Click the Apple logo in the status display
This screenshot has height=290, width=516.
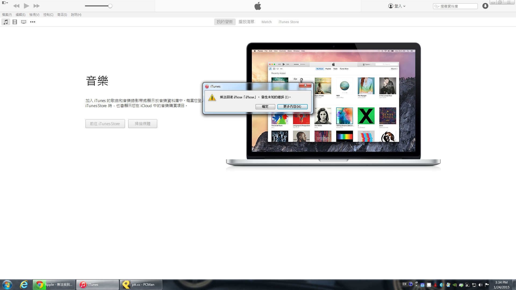258,6
